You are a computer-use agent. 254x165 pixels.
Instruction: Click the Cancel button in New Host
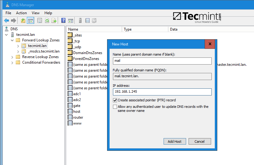pyautogui.click(x=199, y=141)
